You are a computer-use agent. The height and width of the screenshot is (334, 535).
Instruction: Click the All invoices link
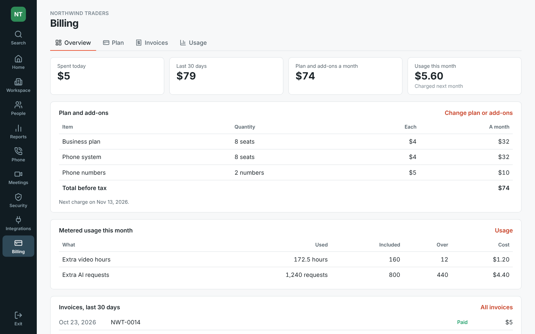click(x=497, y=307)
